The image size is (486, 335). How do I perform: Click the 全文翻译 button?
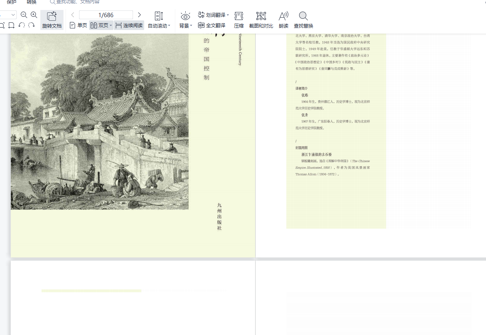click(x=212, y=25)
